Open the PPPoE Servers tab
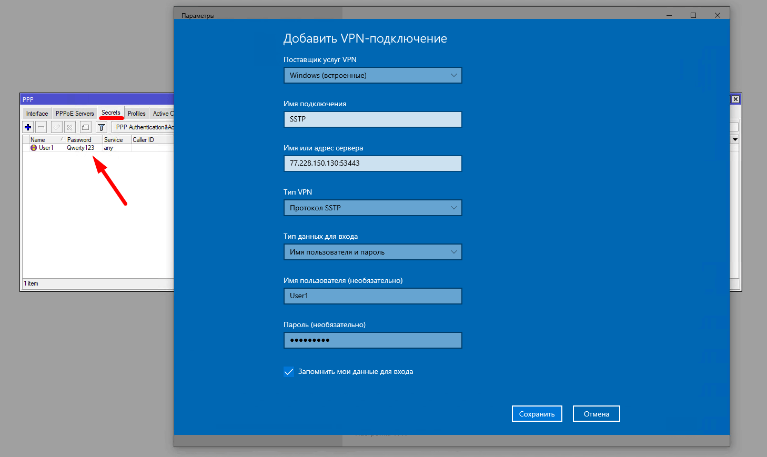 click(75, 114)
